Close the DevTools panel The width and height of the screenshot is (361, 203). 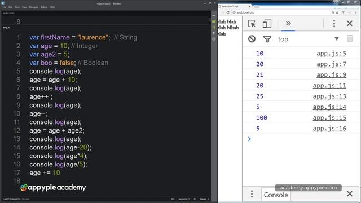pyautogui.click(x=350, y=24)
